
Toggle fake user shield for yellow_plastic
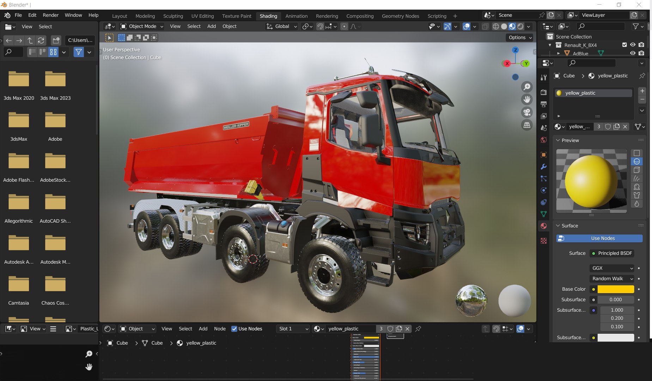(608, 127)
